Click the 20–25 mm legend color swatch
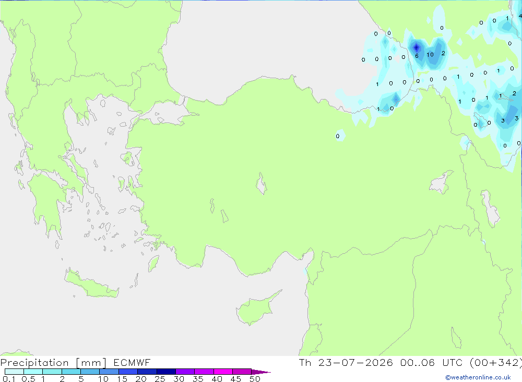 pyautogui.click(x=147, y=372)
